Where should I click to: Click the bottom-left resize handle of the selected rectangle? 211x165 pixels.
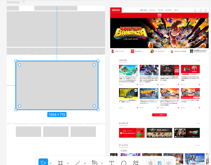(x=16, y=110)
